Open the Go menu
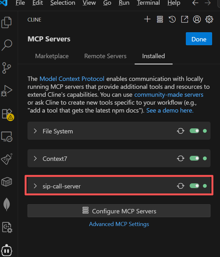 click(107, 3)
